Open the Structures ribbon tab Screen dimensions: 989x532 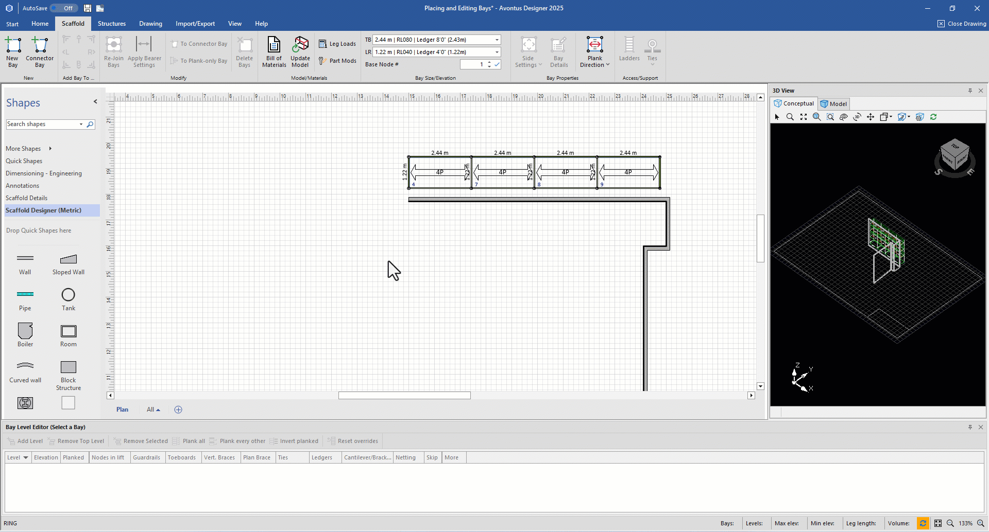pos(112,24)
